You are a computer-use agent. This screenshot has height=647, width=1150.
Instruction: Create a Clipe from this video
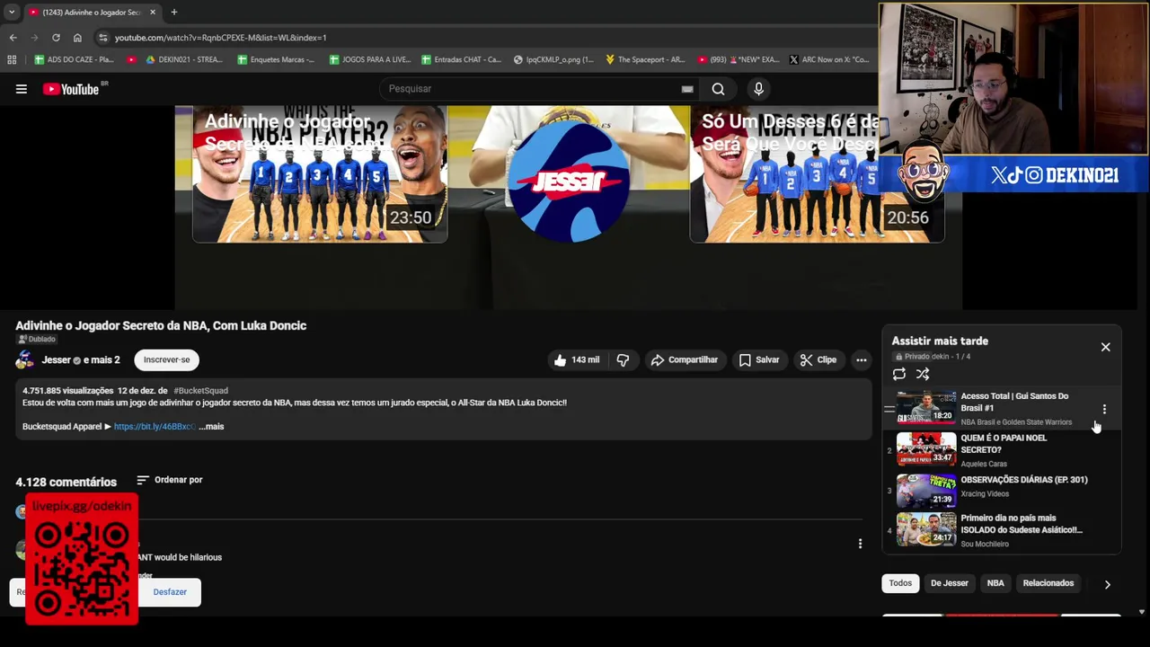coord(818,359)
